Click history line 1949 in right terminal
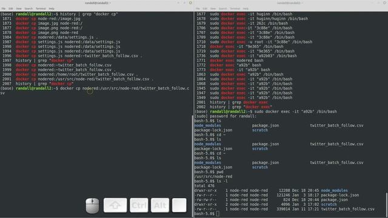 (244, 97)
